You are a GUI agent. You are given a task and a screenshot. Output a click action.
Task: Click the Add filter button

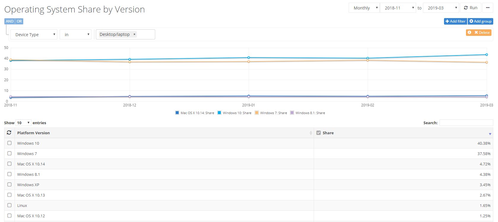455,21
